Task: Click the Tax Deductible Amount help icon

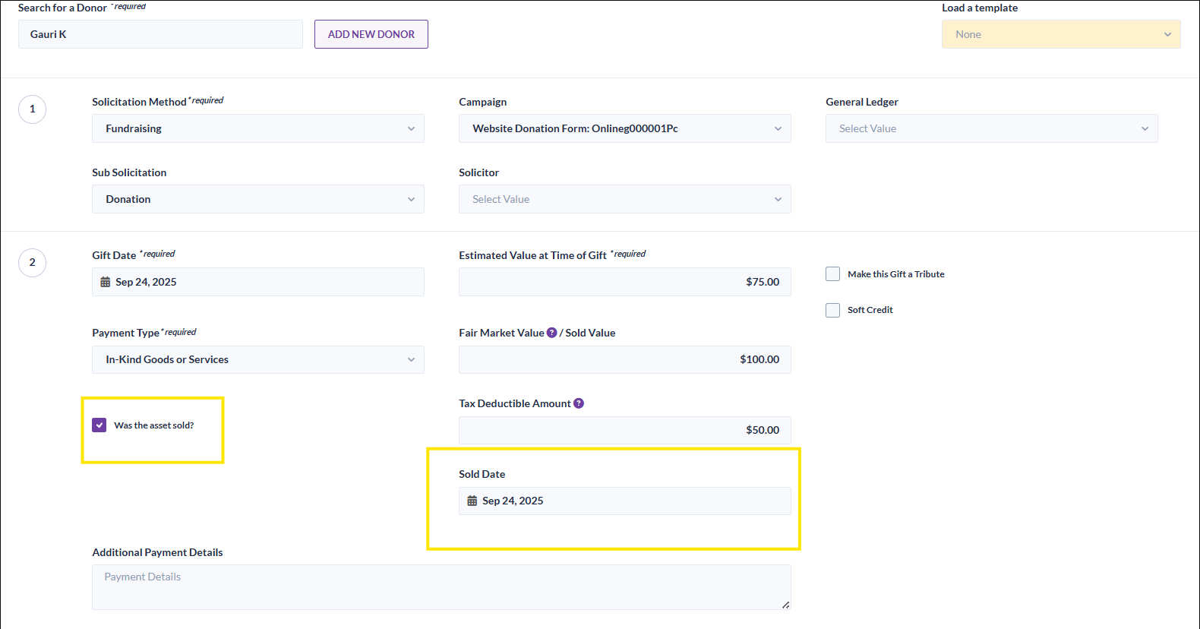Action: (579, 403)
